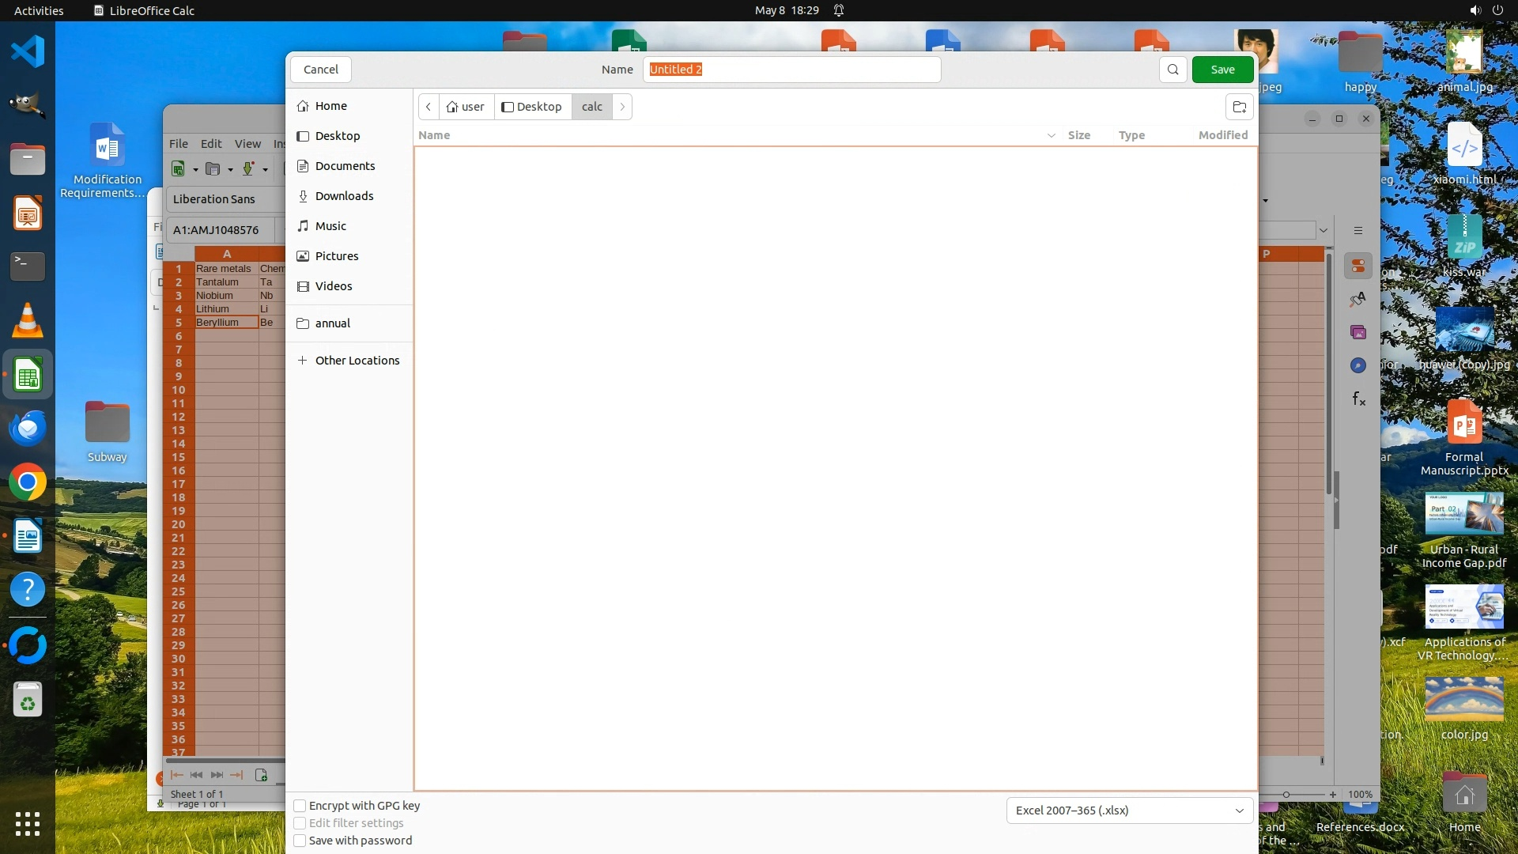Viewport: 1518px width, 854px height.
Task: Click the Name text field
Action: (791, 70)
